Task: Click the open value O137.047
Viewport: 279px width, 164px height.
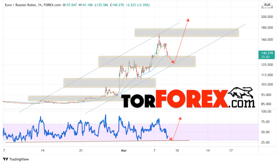Action: (70, 5)
